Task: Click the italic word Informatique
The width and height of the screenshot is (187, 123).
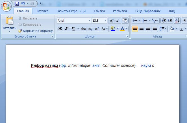Action: point(79,66)
